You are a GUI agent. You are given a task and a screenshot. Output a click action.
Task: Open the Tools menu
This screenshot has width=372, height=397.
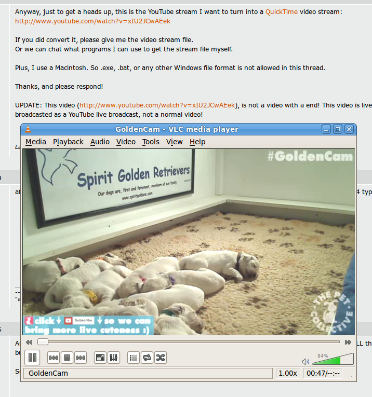[x=151, y=142]
